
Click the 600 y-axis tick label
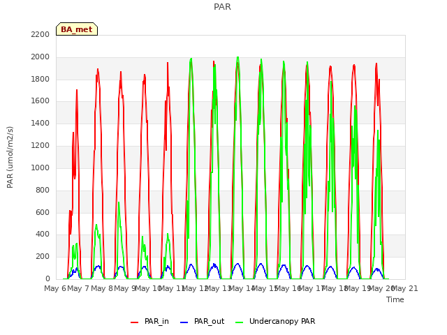pos(43,212)
